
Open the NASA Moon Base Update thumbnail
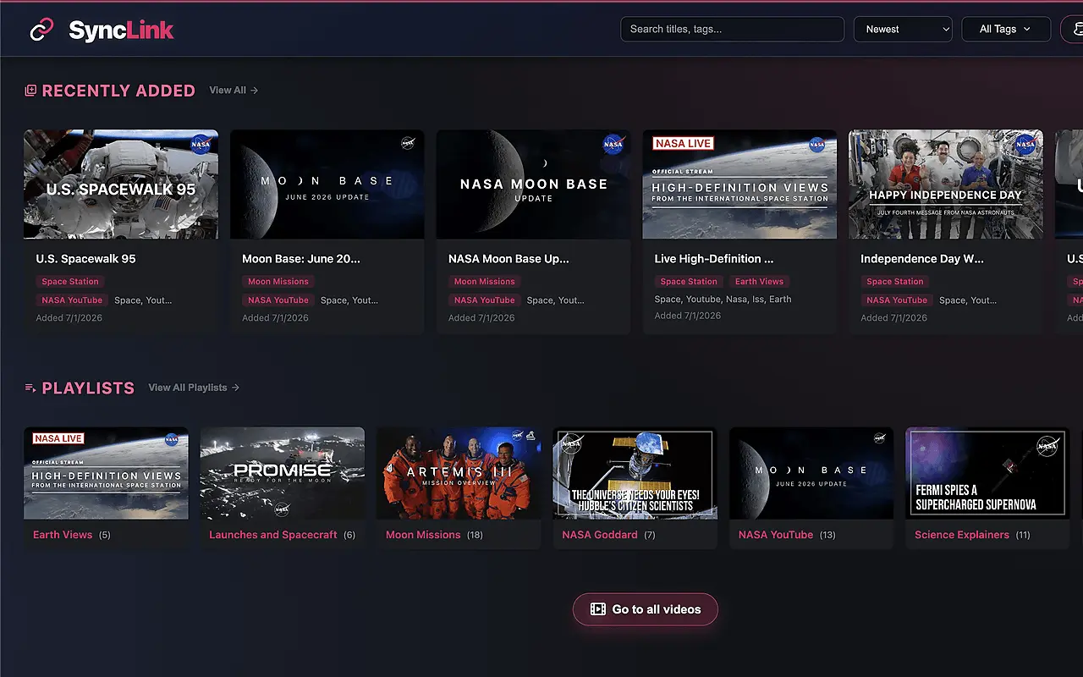coord(533,184)
